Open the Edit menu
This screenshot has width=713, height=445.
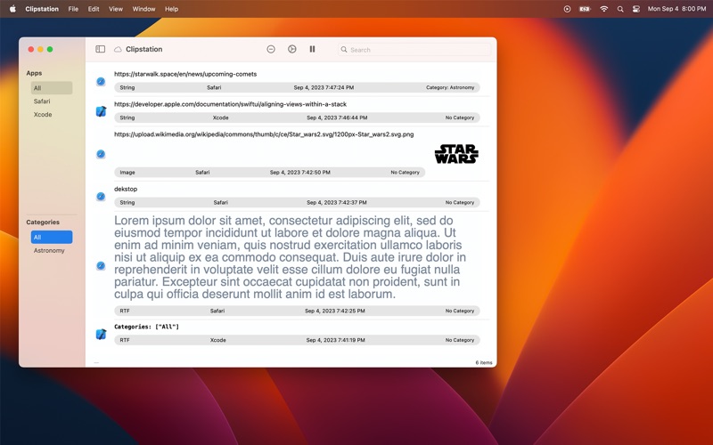[94, 9]
